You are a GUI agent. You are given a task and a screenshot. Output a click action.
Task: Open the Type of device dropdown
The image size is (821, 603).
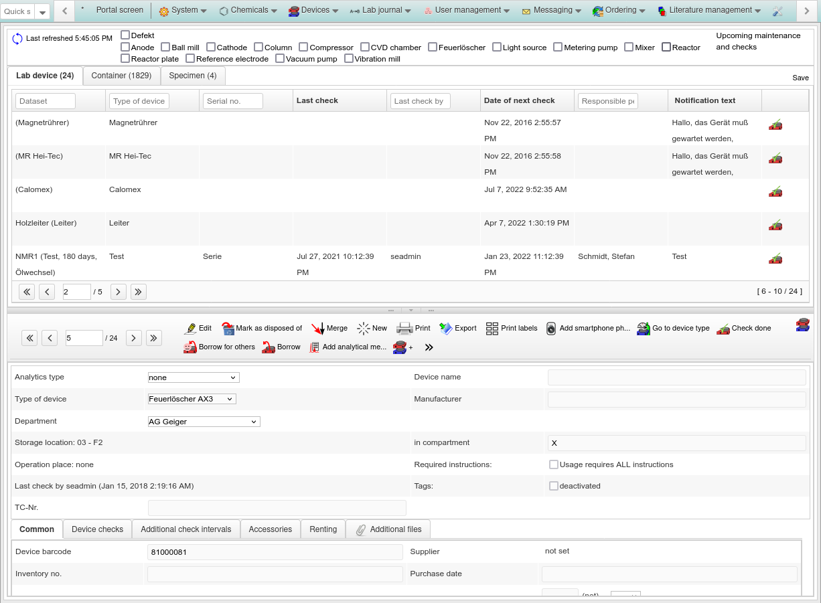tap(192, 399)
